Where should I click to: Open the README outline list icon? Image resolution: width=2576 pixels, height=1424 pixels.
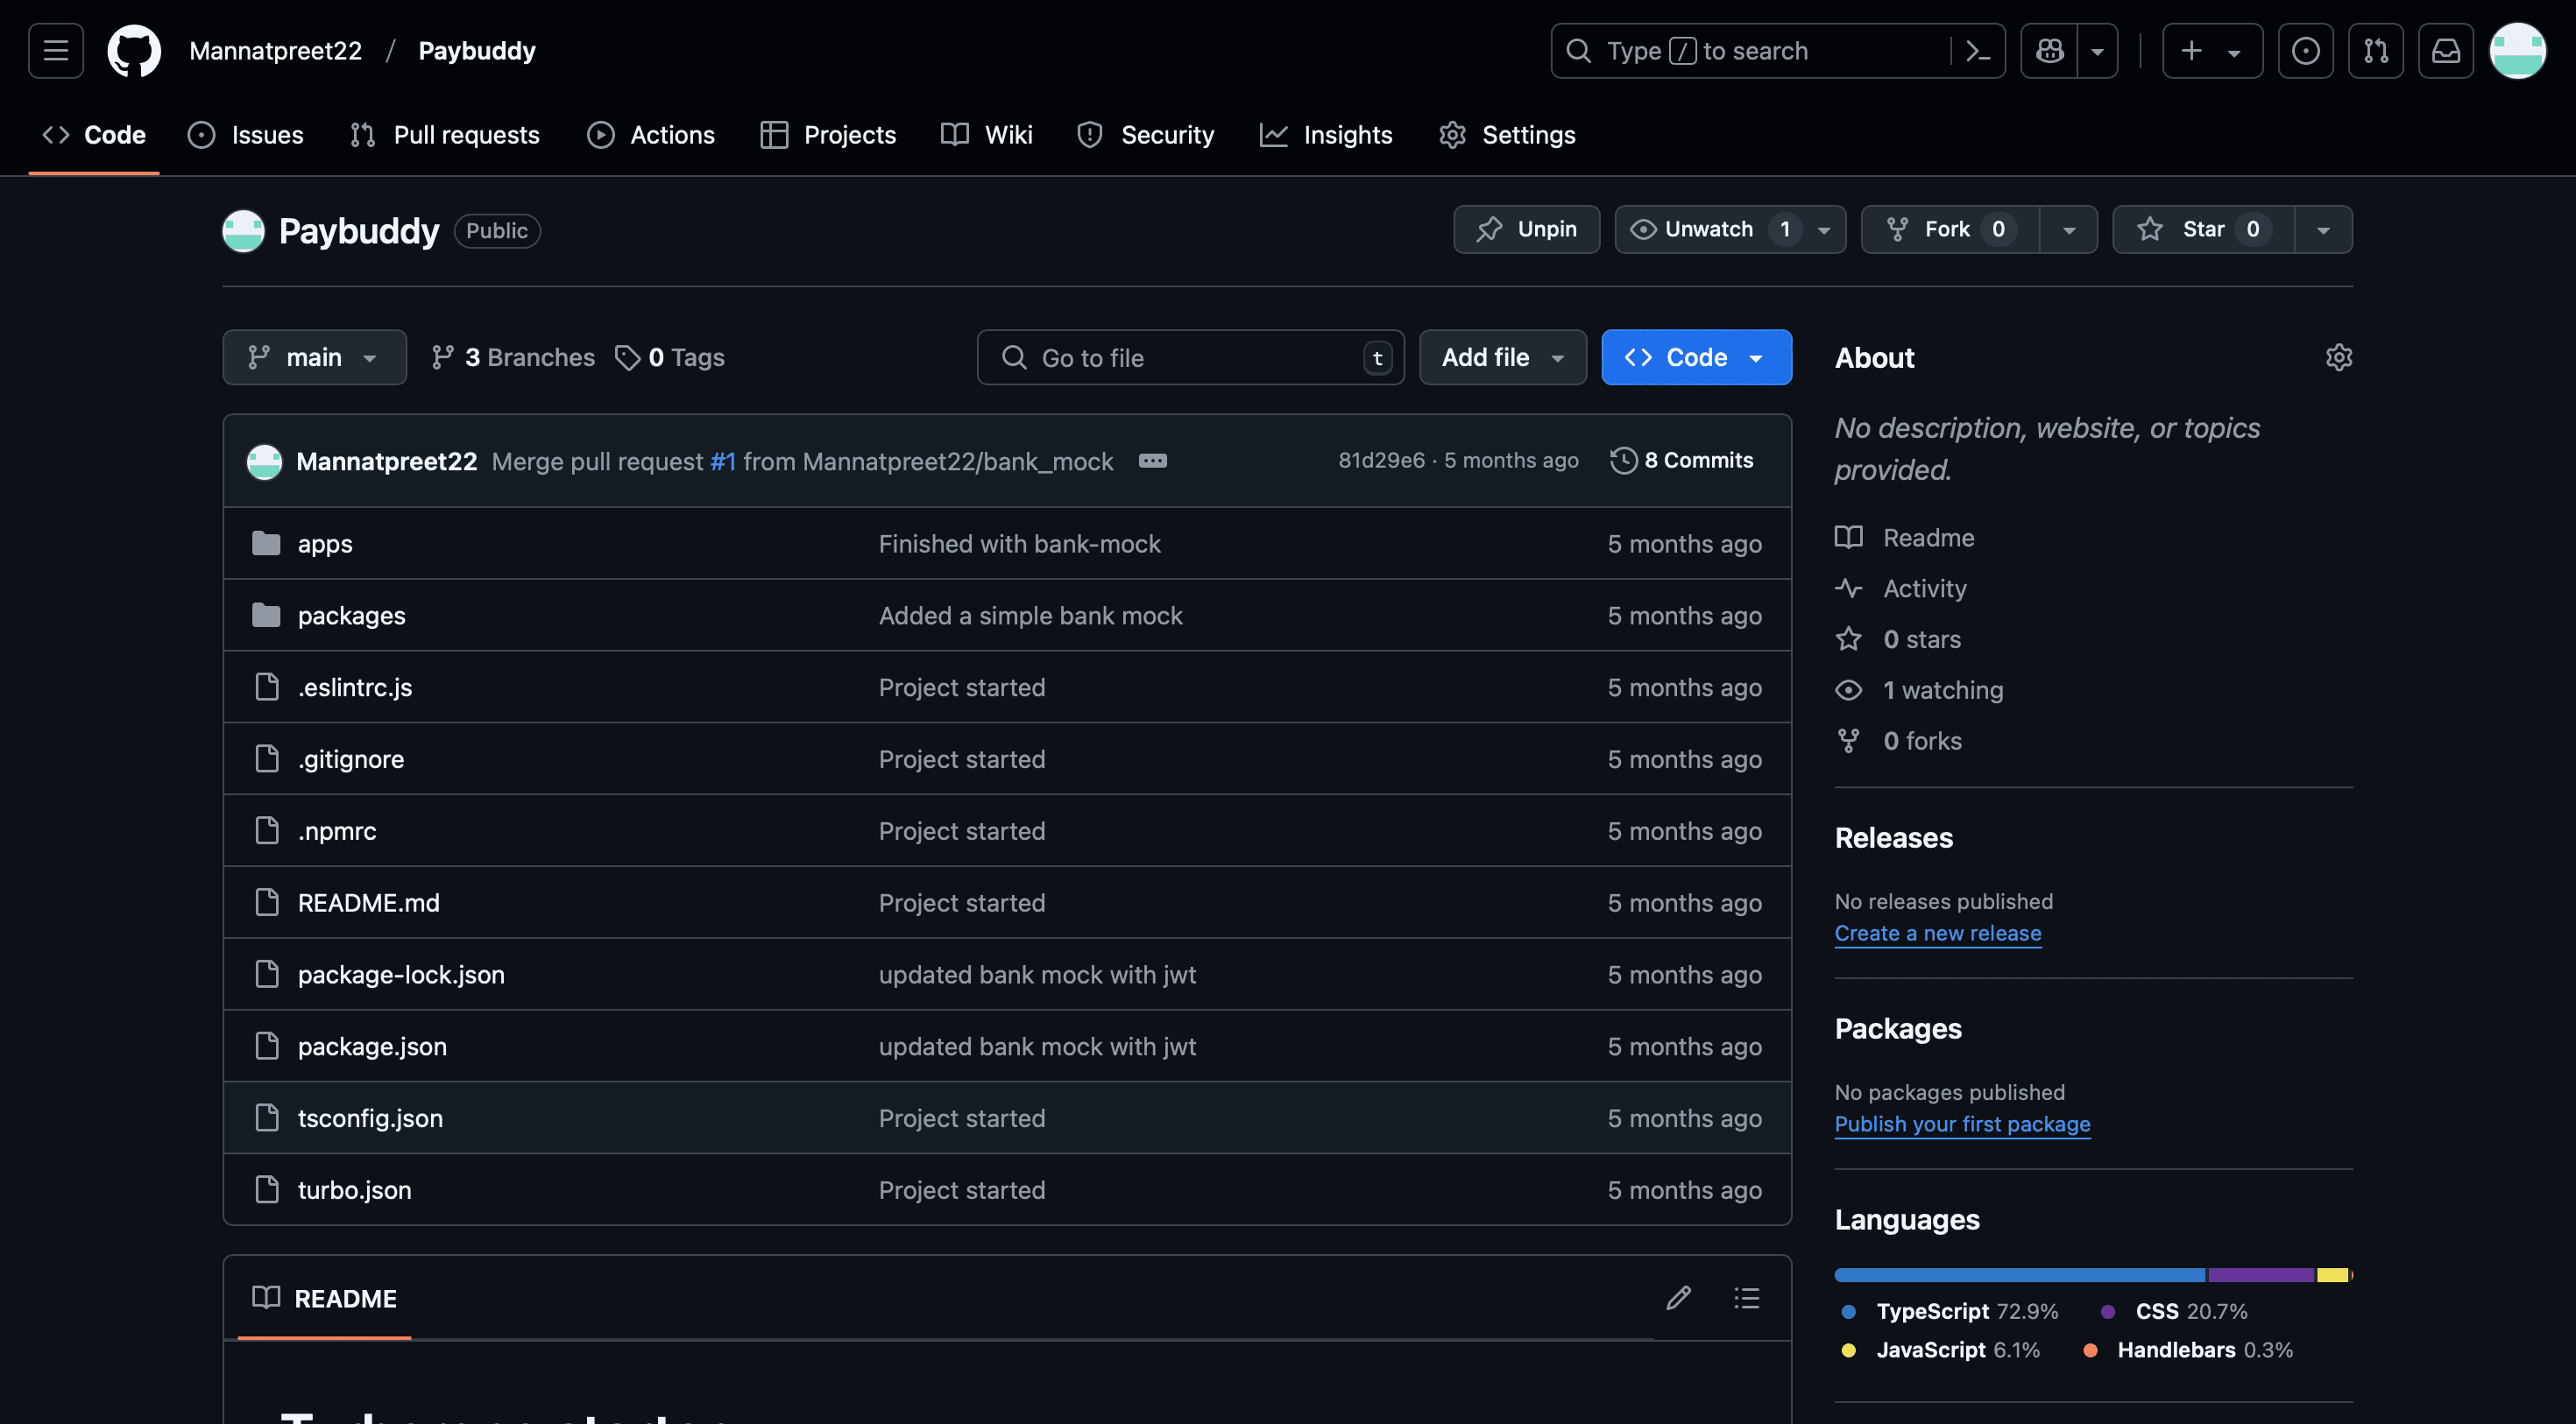tap(1747, 1298)
